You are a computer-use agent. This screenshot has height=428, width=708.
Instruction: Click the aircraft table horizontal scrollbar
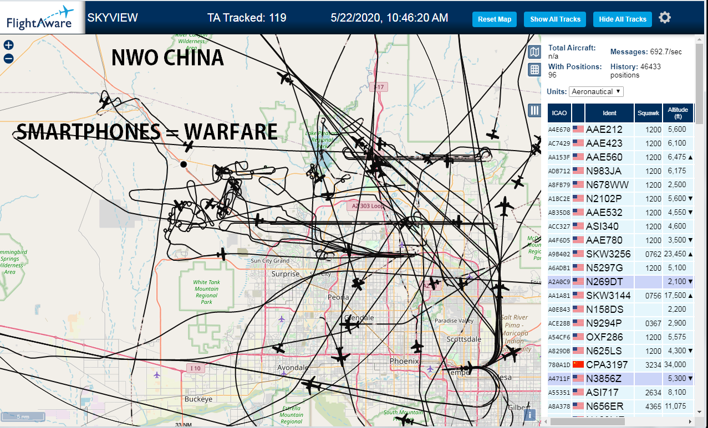[587, 421]
